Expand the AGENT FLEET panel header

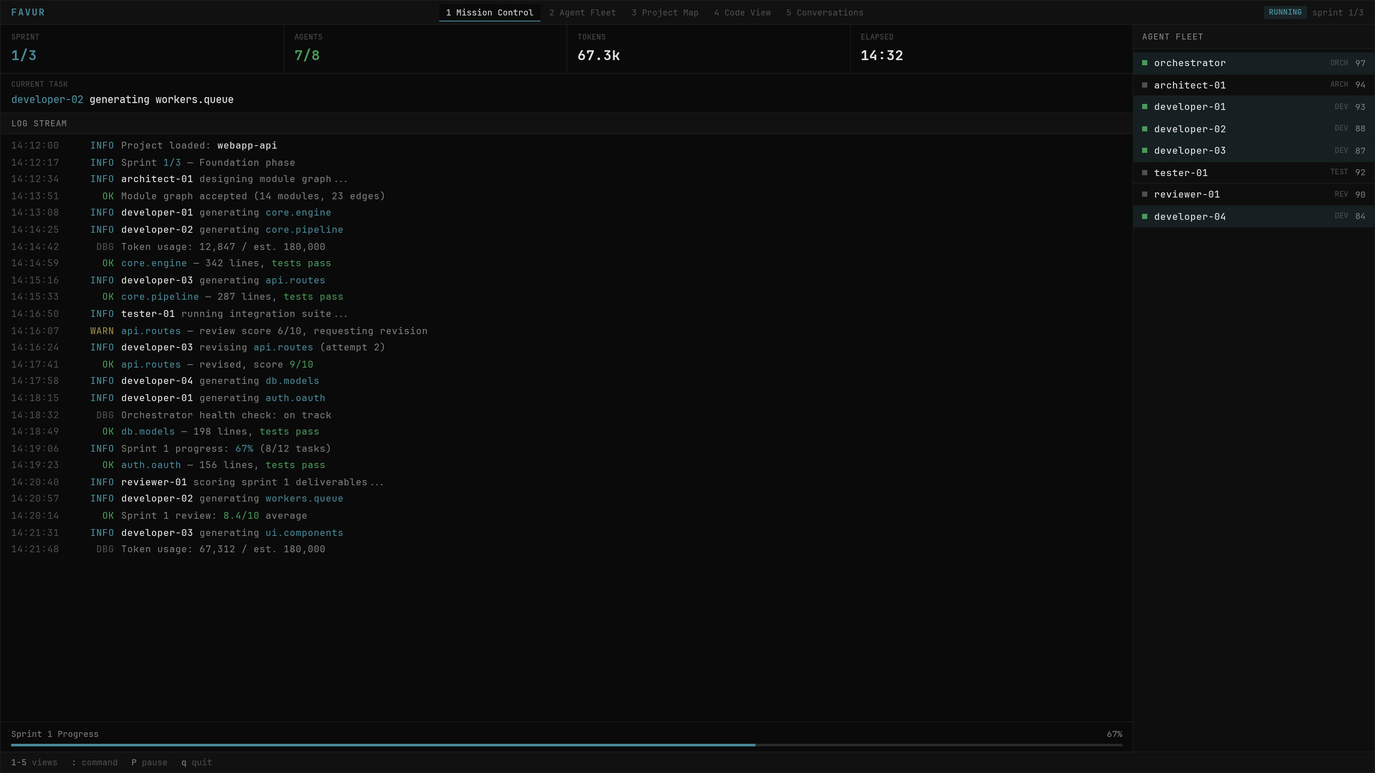[x=1172, y=36]
